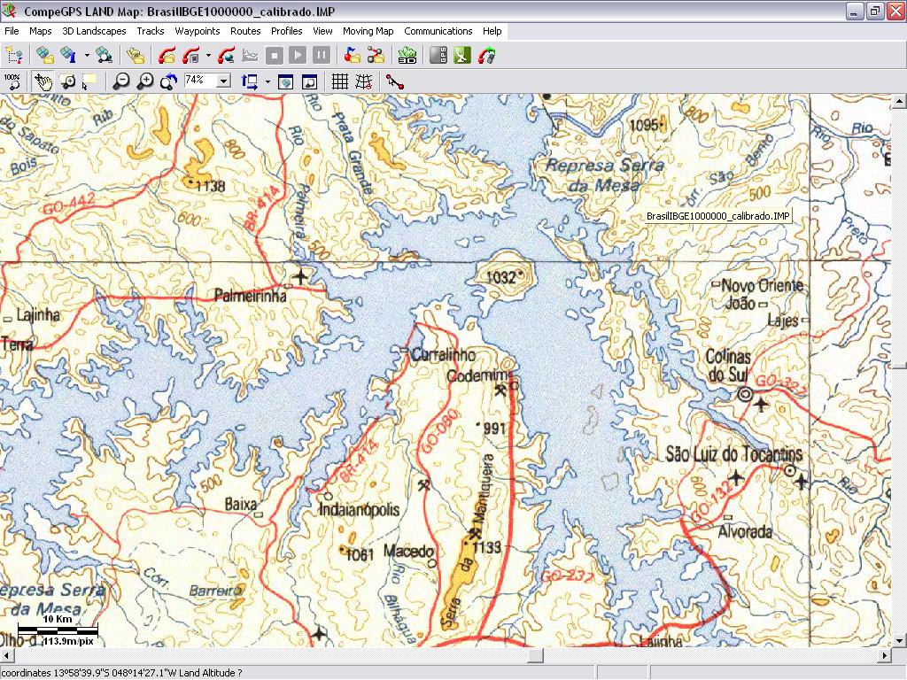The width and height of the screenshot is (907, 680).
Task: Click the track-to-GPS device icon
Action: (x=487, y=56)
